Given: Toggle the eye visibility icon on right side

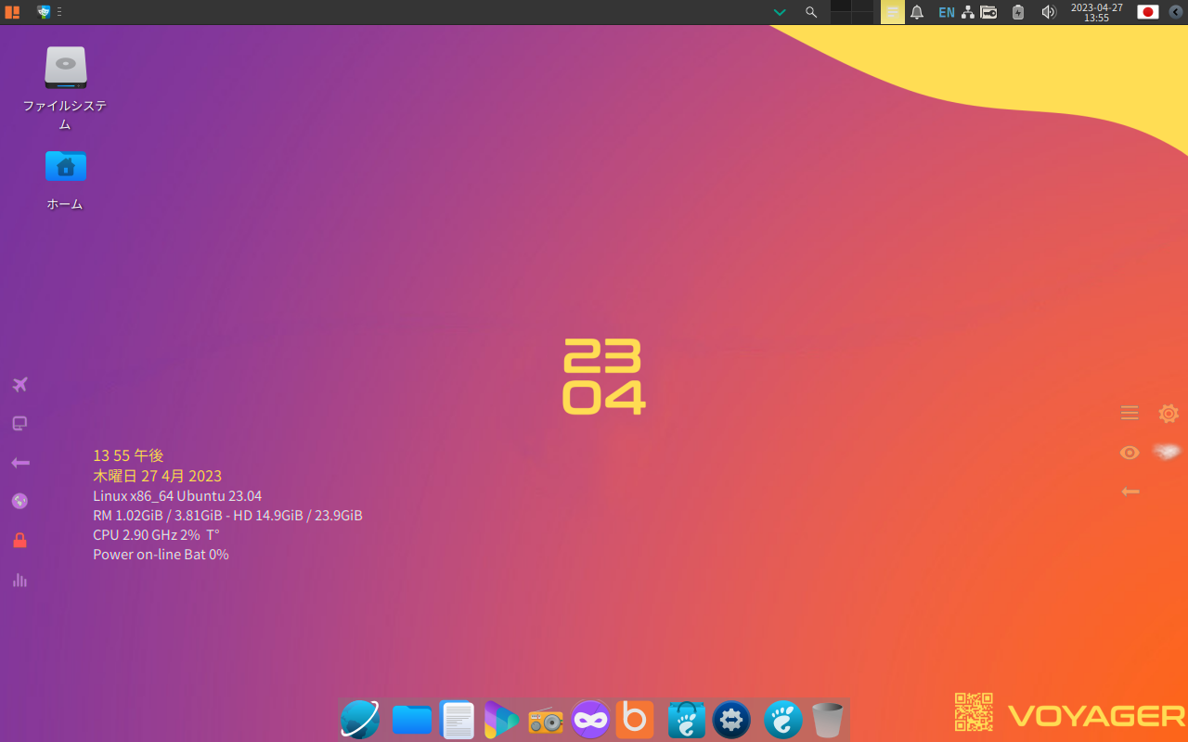Looking at the screenshot, I should pos(1130,453).
